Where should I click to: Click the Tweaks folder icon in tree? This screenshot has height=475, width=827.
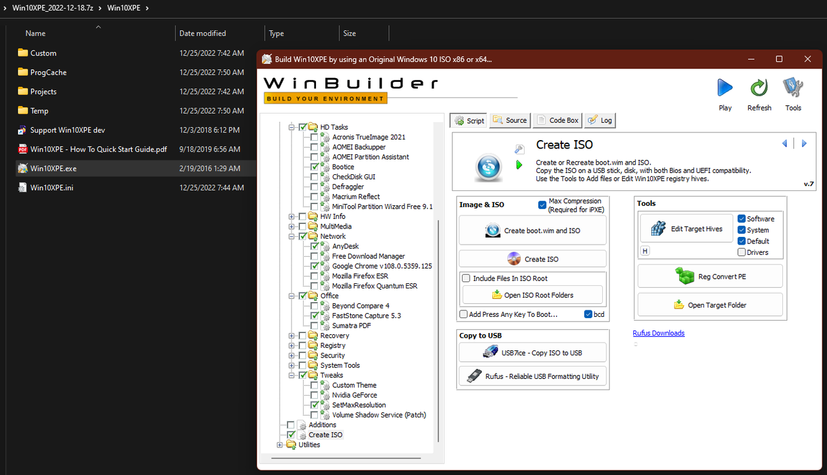click(x=313, y=375)
